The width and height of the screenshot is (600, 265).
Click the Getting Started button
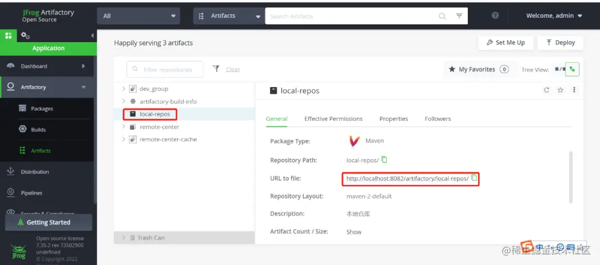(x=48, y=222)
